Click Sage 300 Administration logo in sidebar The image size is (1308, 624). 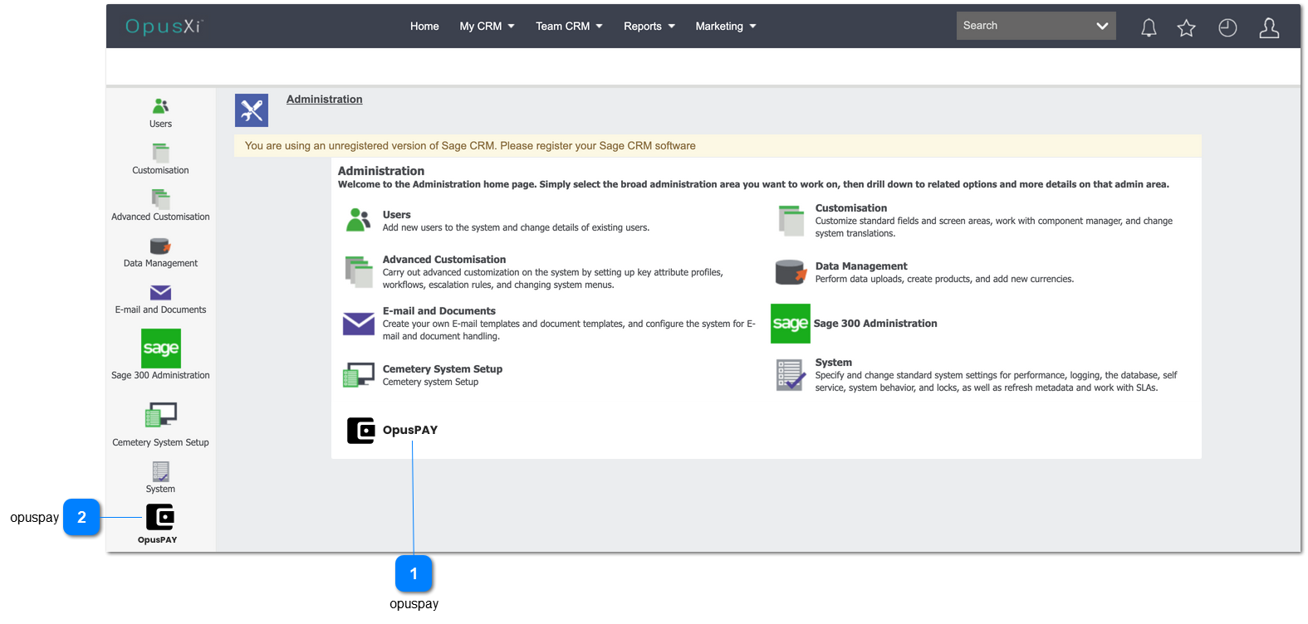[161, 349]
